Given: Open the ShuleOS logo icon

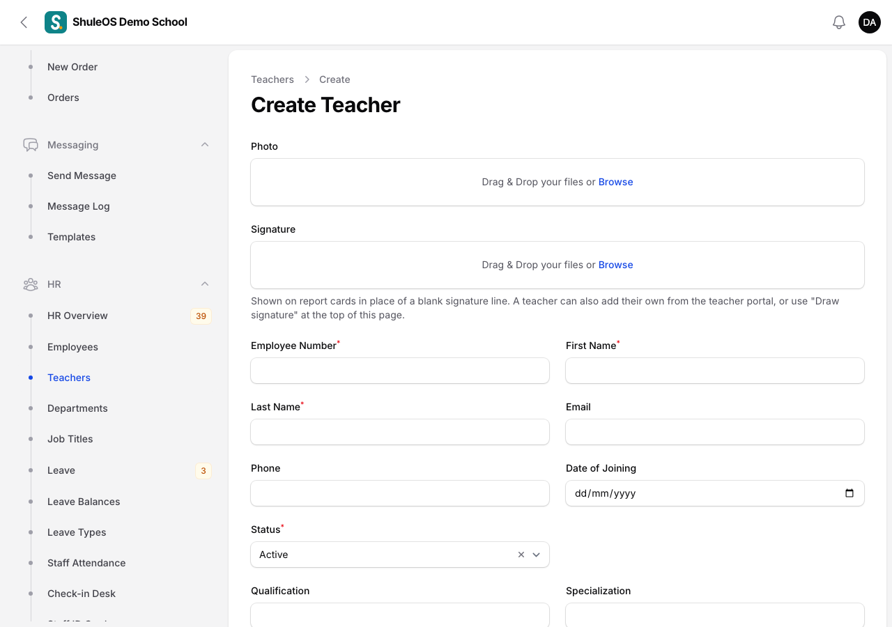Looking at the screenshot, I should pyautogui.click(x=56, y=22).
